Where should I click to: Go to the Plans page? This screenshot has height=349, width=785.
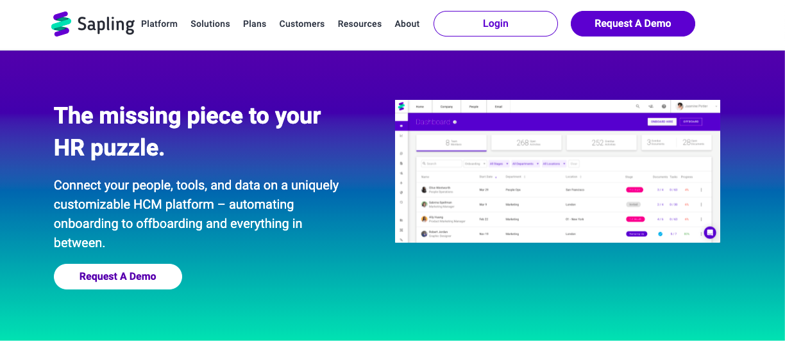click(255, 24)
